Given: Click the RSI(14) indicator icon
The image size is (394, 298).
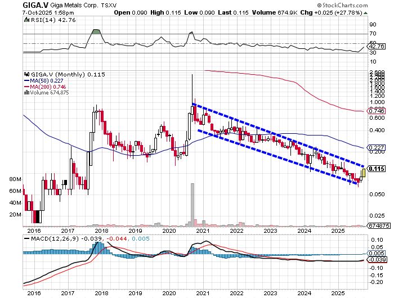Looking at the screenshot, I should (x=26, y=20).
